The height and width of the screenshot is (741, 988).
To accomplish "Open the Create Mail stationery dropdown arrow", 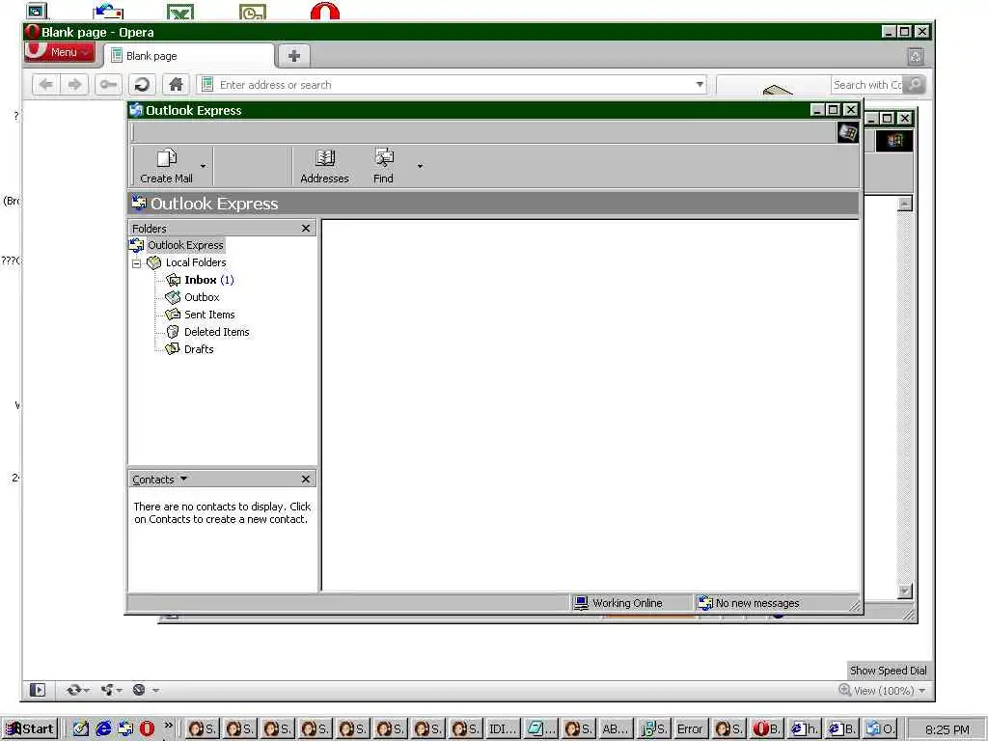I will click(203, 166).
